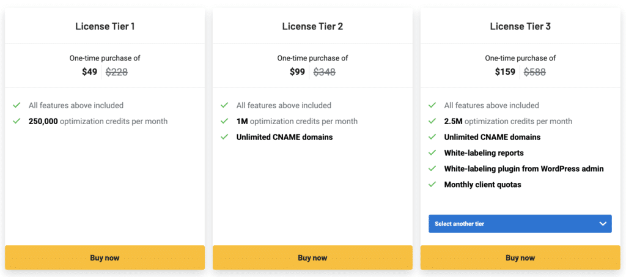
Task: Open the Select another tier dropdown
Action: coord(520,224)
